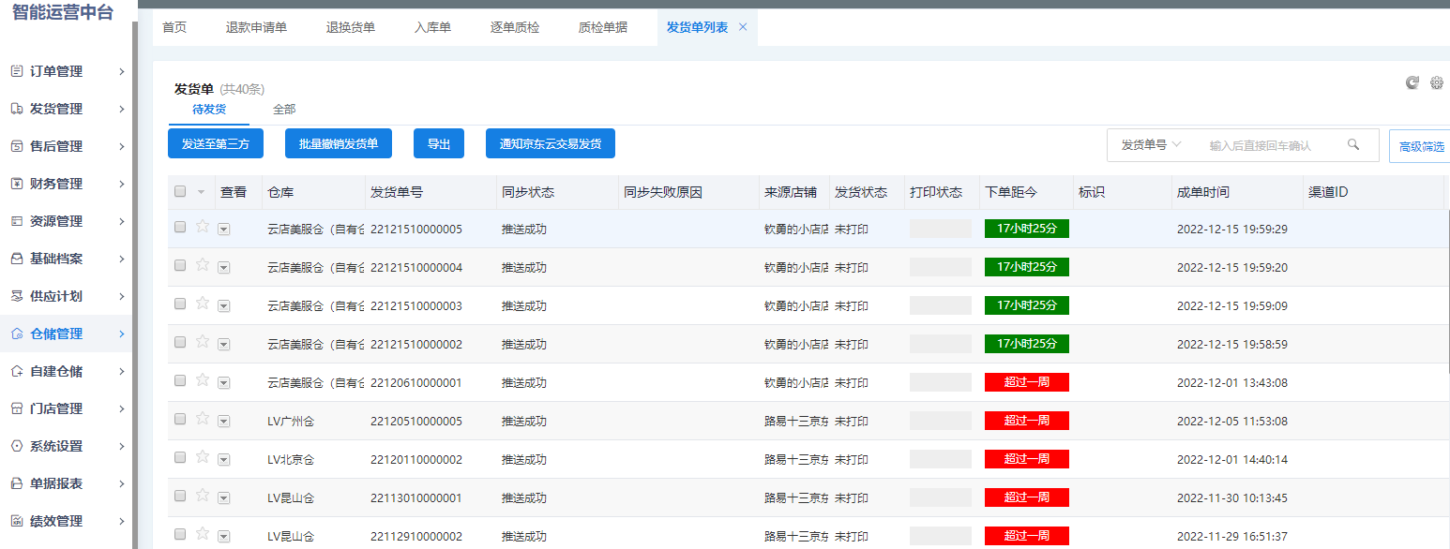Click the 自建仓储 sidebar icon

click(17, 371)
